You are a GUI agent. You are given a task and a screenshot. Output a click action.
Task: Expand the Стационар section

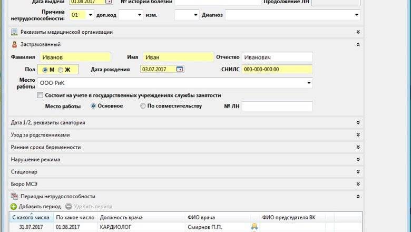(358, 172)
